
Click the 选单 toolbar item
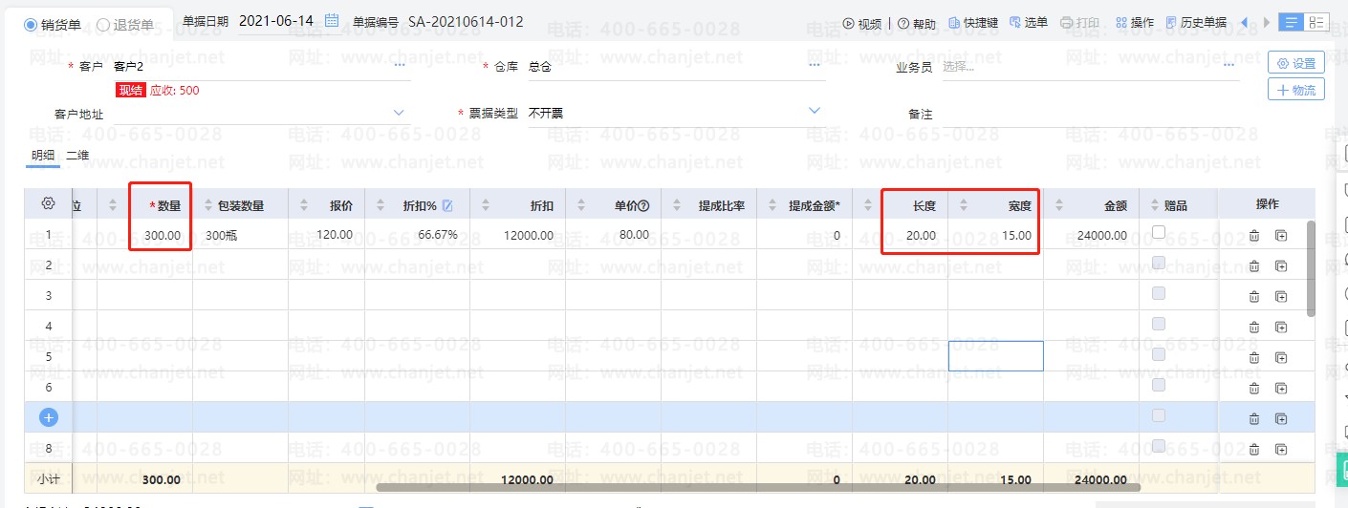point(1029,23)
